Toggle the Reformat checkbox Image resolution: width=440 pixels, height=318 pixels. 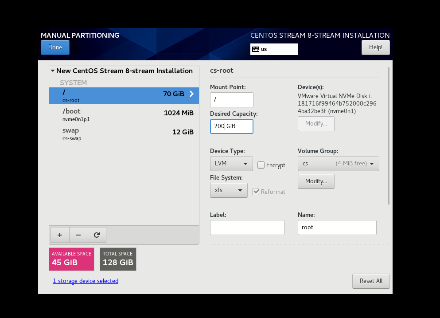[256, 192]
